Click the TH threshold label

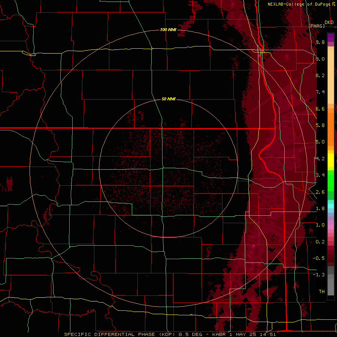click(322, 292)
